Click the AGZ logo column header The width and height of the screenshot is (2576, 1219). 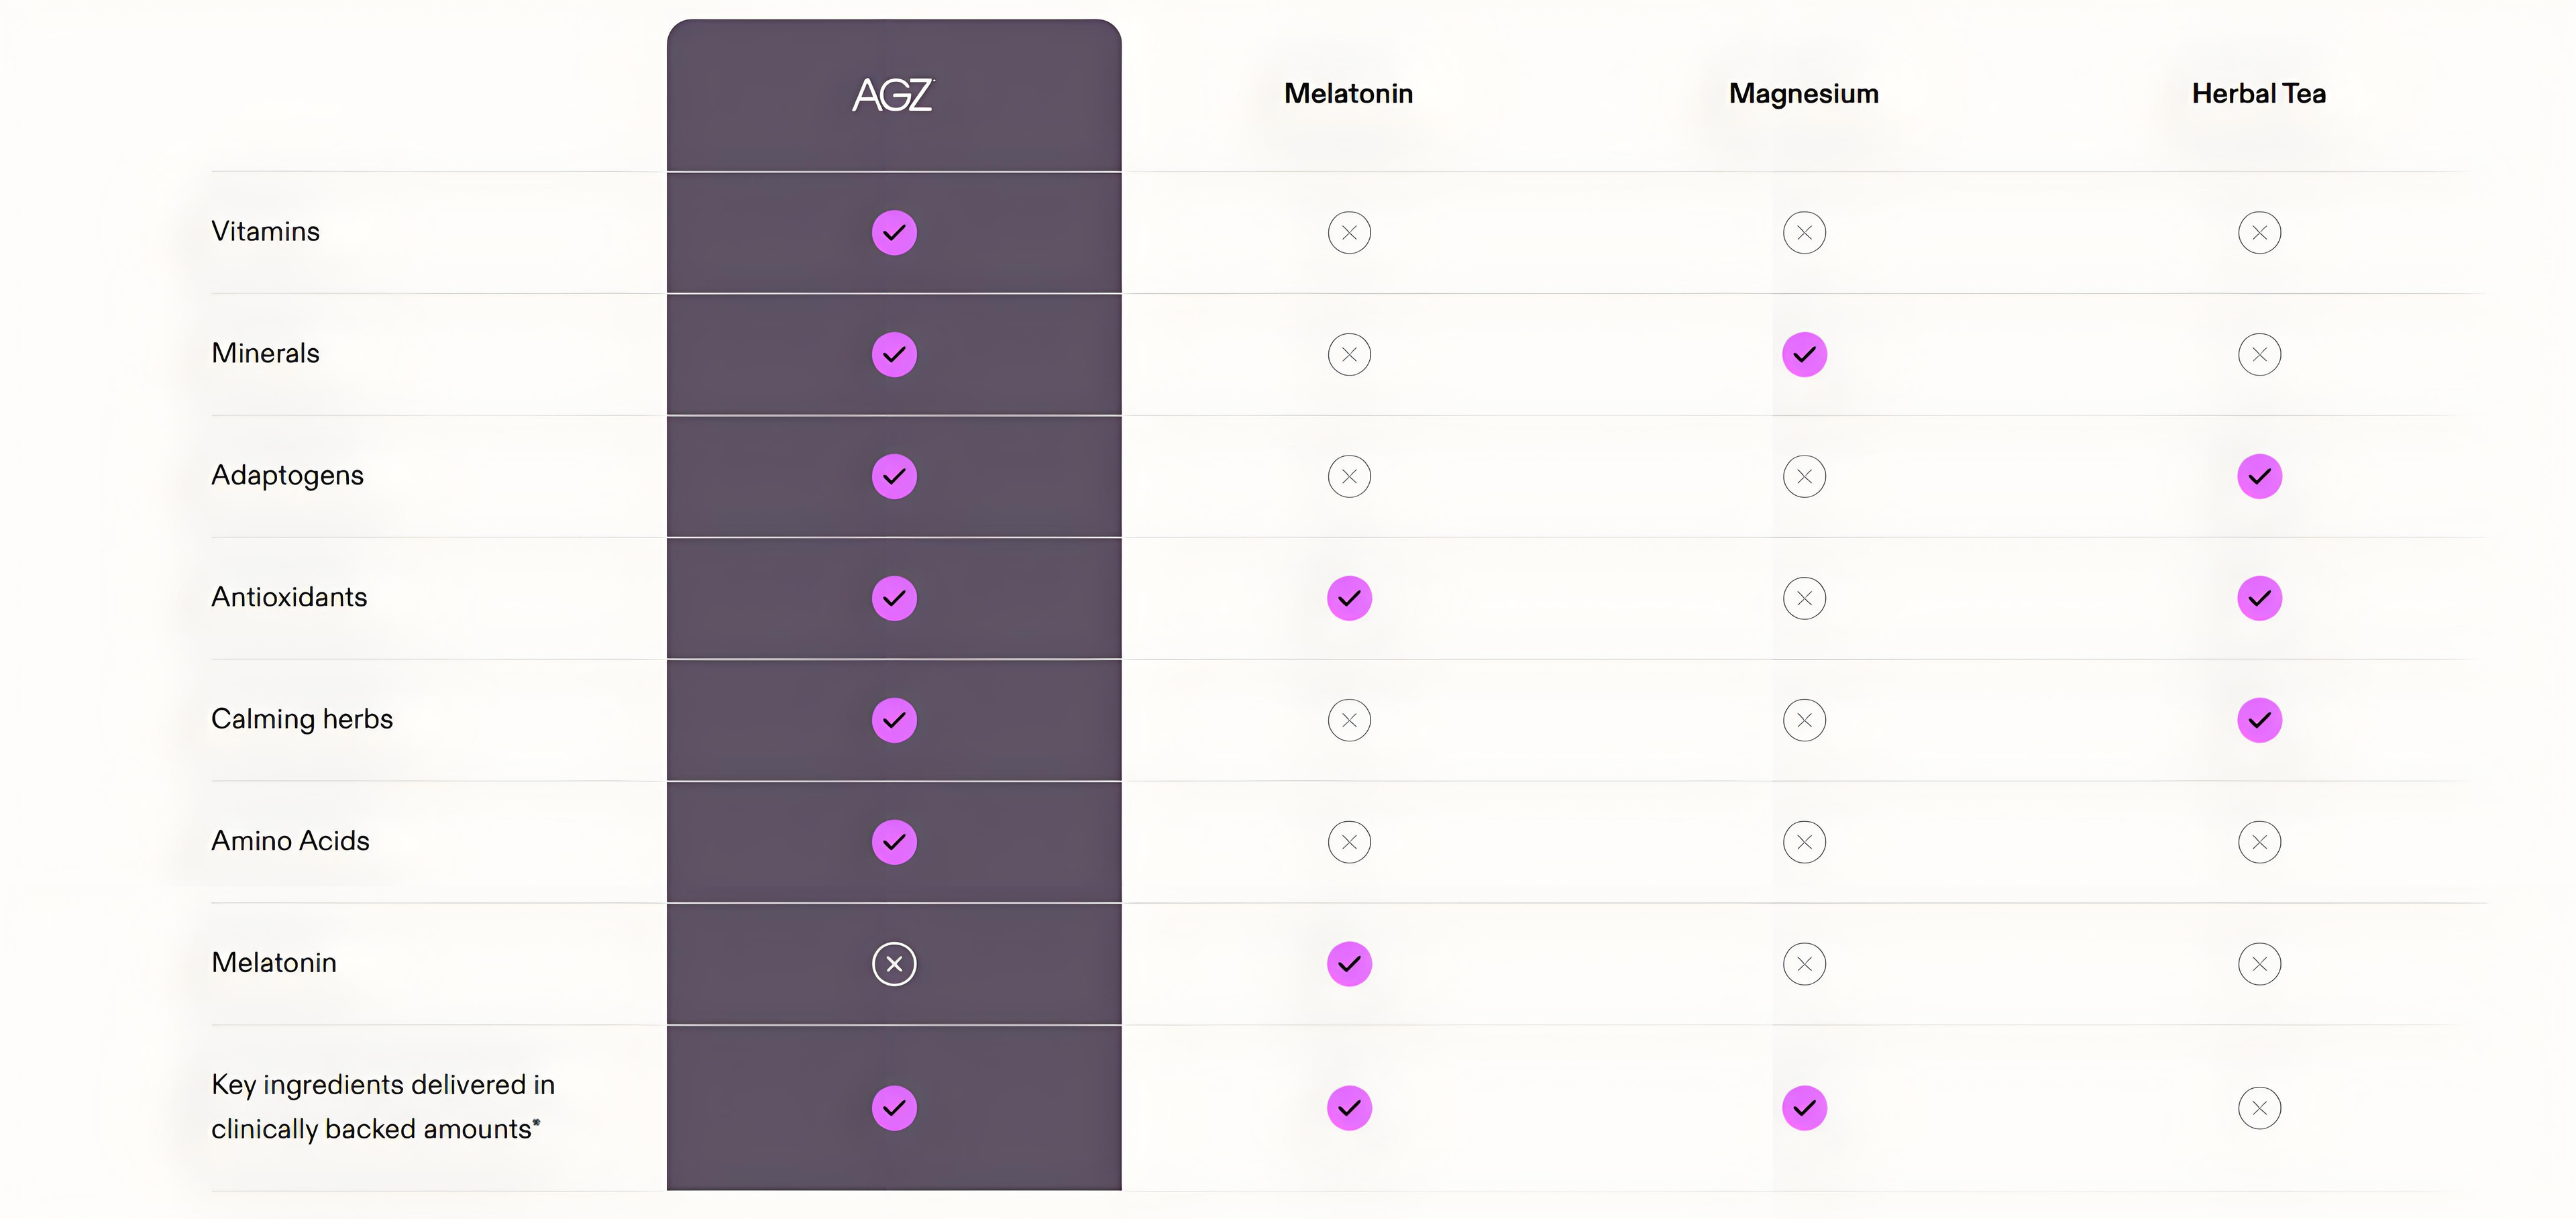pyautogui.click(x=893, y=95)
